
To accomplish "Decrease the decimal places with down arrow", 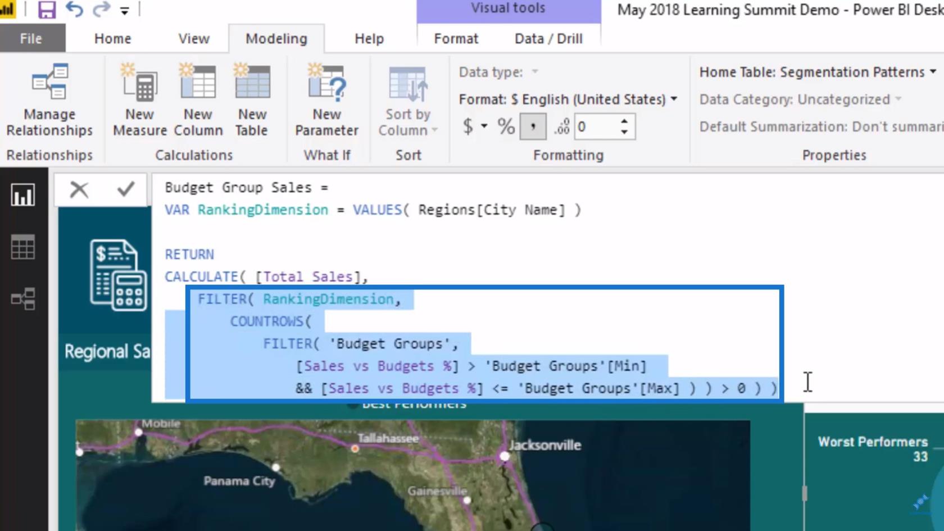I will coord(624,132).
